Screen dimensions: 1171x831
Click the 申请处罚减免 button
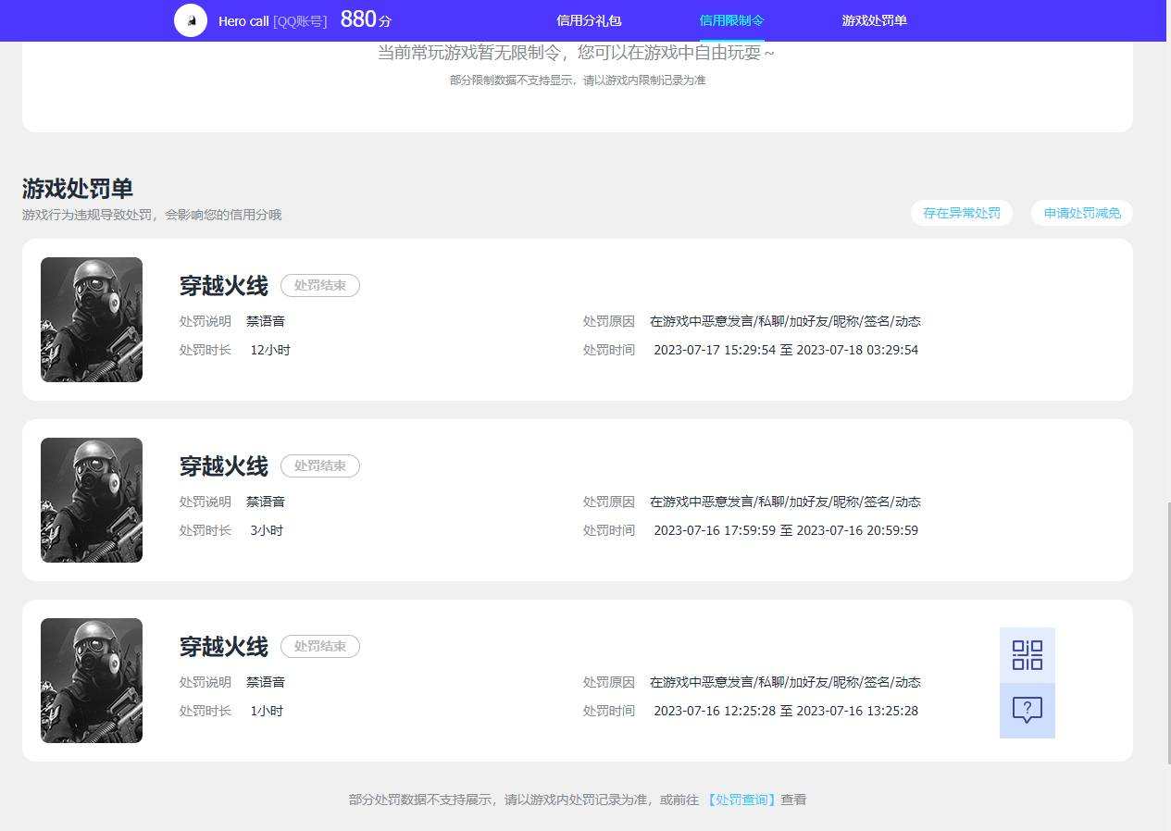click(x=1082, y=213)
